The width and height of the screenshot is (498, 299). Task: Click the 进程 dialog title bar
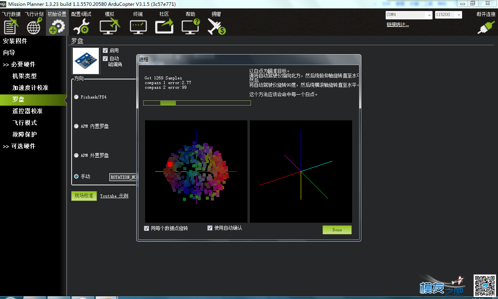(x=249, y=59)
